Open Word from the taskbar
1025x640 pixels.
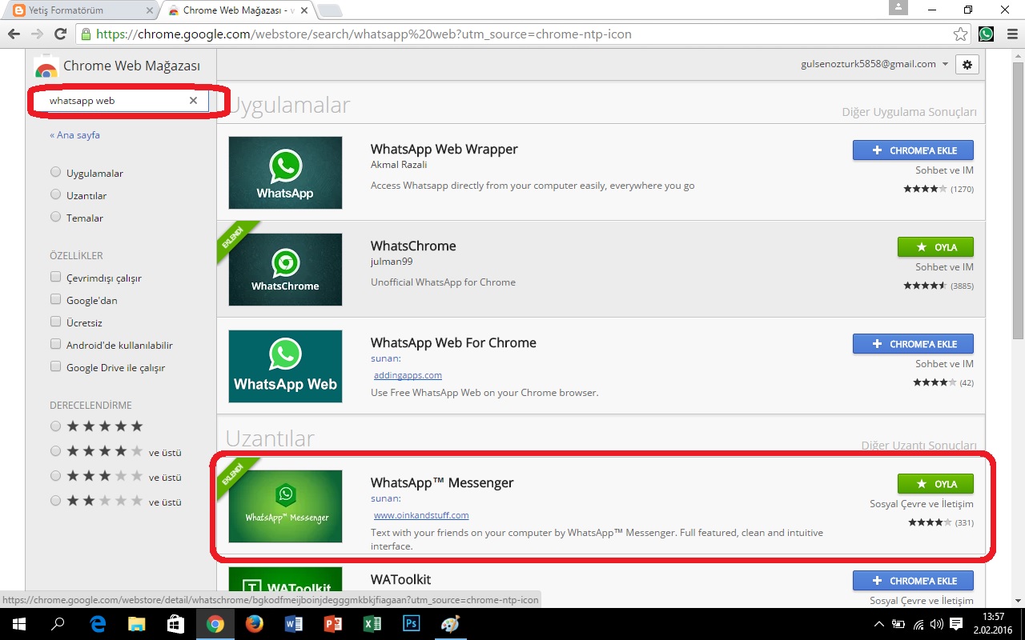pos(294,624)
